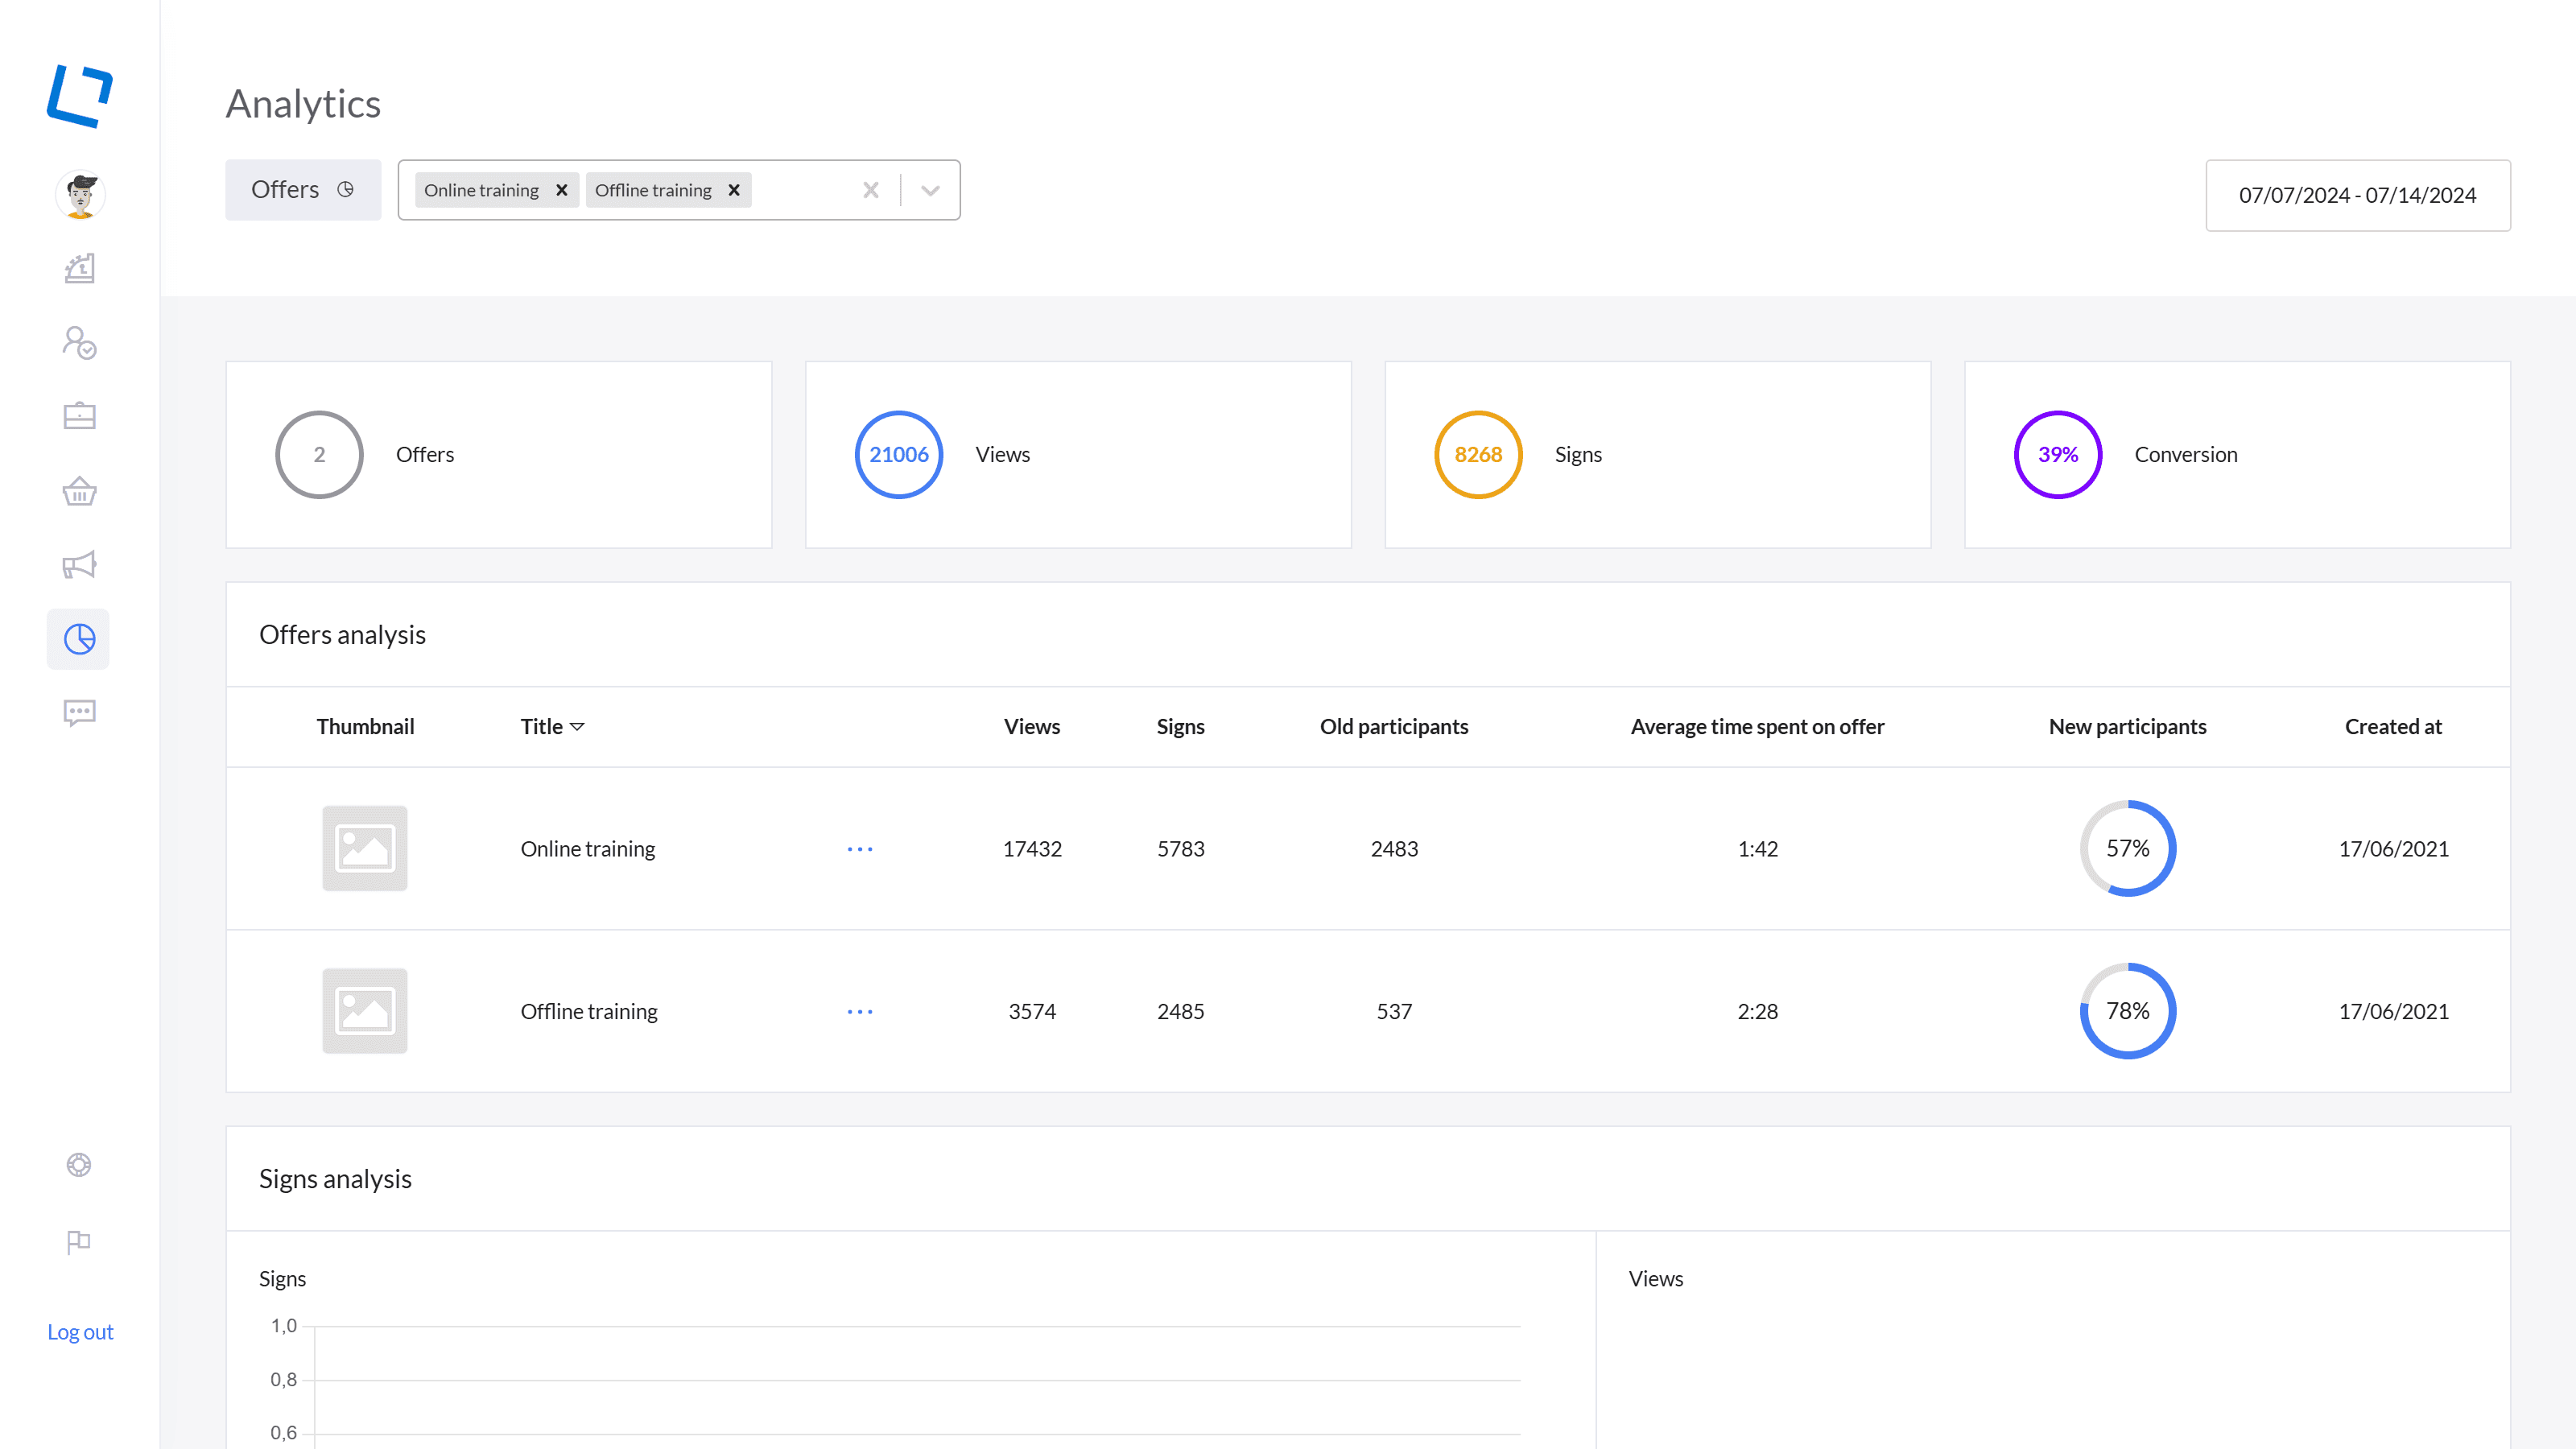Open the shopping basket sidebar icon
Image resolution: width=2576 pixels, height=1449 pixels.
(80, 491)
